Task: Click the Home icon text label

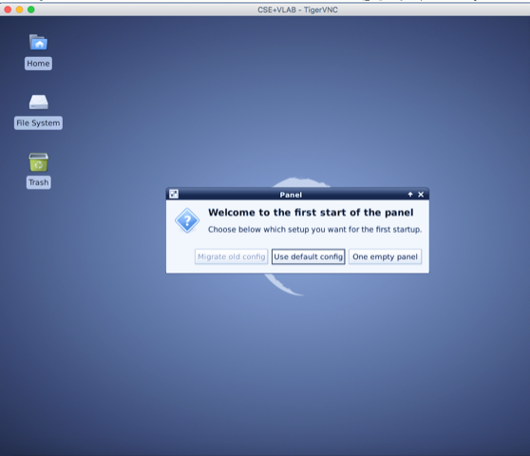Action: click(x=38, y=64)
